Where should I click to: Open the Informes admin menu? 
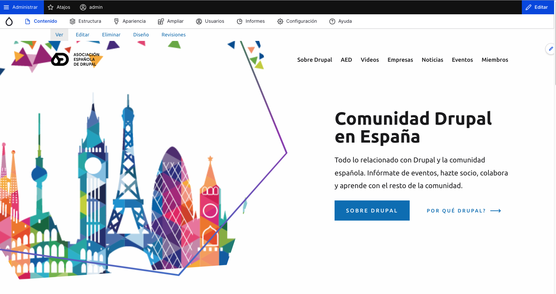click(x=251, y=21)
